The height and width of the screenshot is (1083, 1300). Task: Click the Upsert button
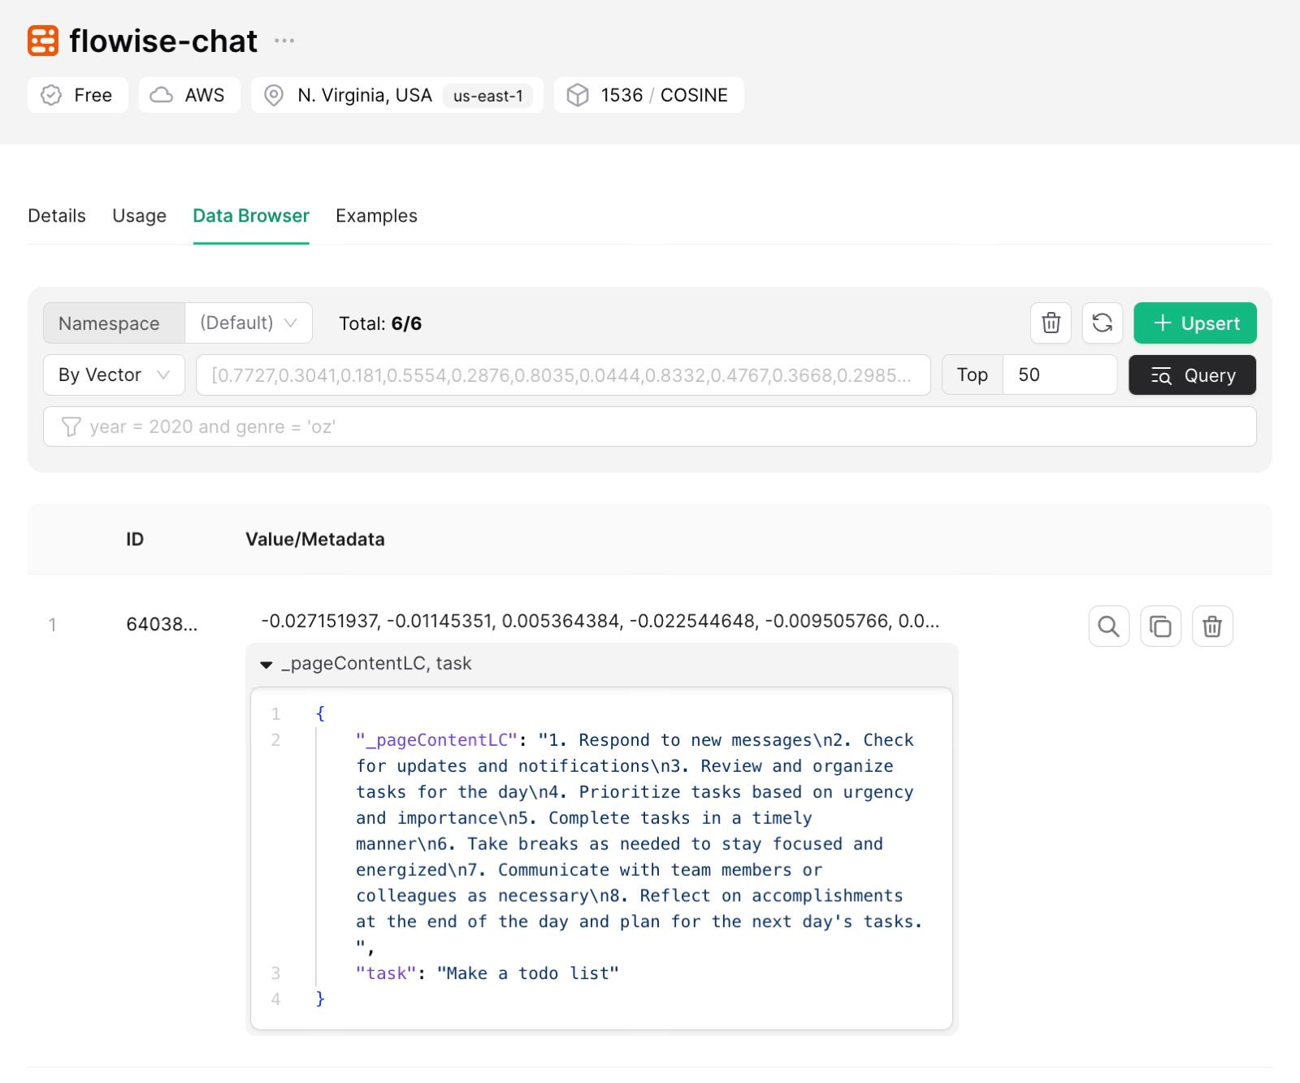tap(1194, 323)
